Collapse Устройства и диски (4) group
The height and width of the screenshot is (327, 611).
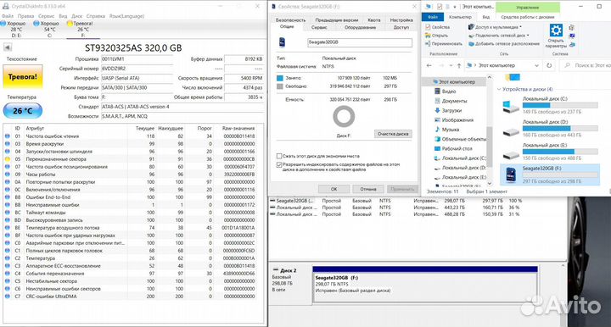point(499,89)
